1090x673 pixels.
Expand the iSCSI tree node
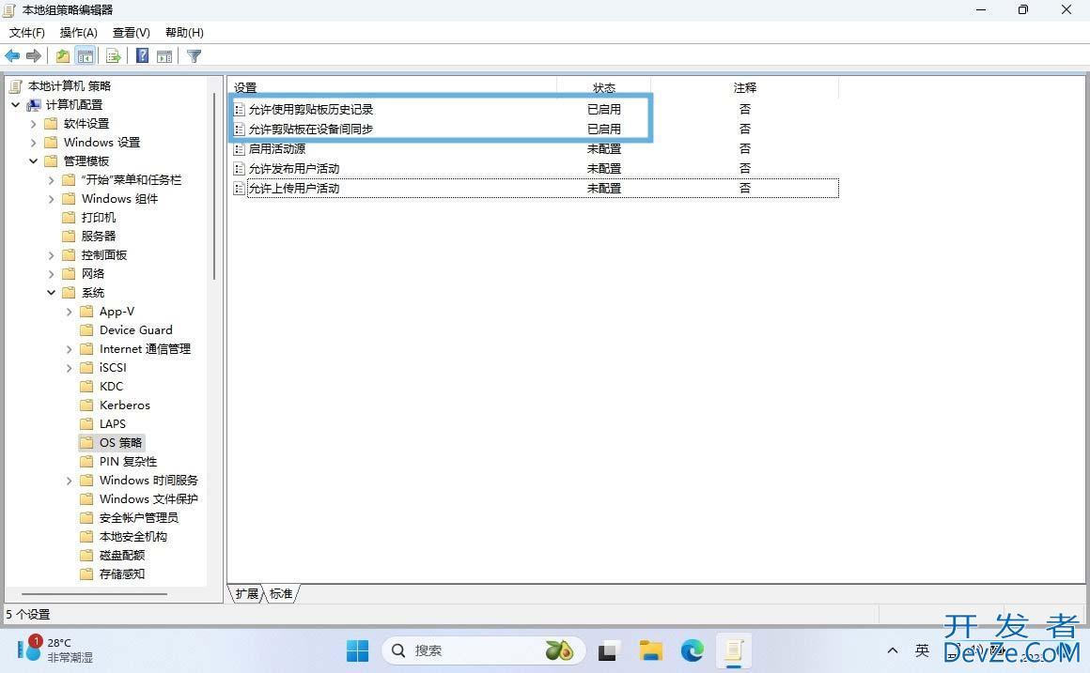[69, 367]
